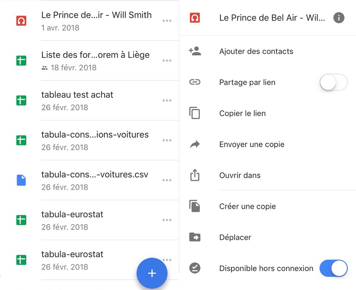Click the chain link icon
356x290 pixels.
(195, 82)
